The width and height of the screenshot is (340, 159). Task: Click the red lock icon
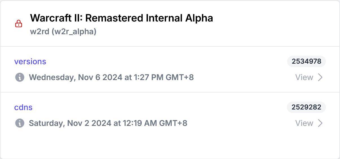pos(19,23)
